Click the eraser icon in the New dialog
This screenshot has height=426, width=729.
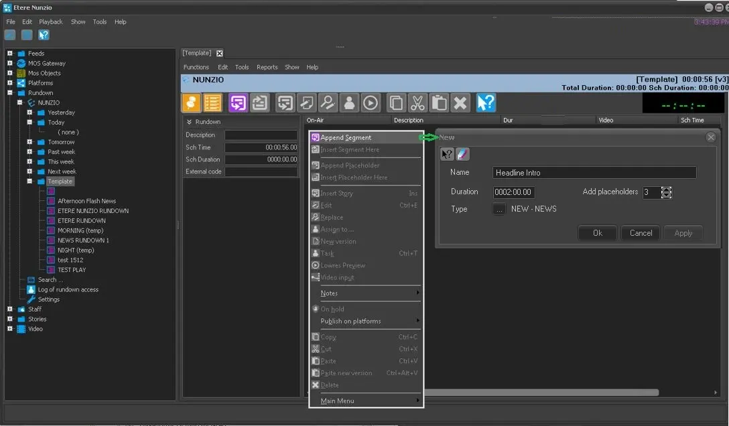pos(462,154)
